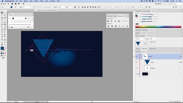The image size is (183, 103).
Task: Open Brush Libraries menu in Brushes panel
Action: click(x=9, y=27)
